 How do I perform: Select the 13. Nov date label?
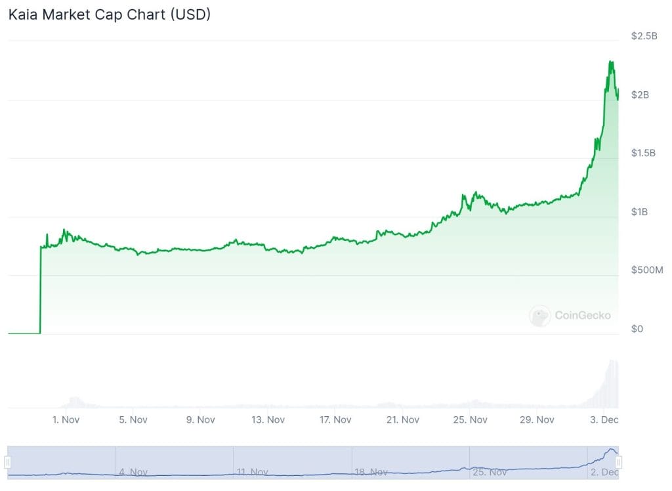coord(268,420)
